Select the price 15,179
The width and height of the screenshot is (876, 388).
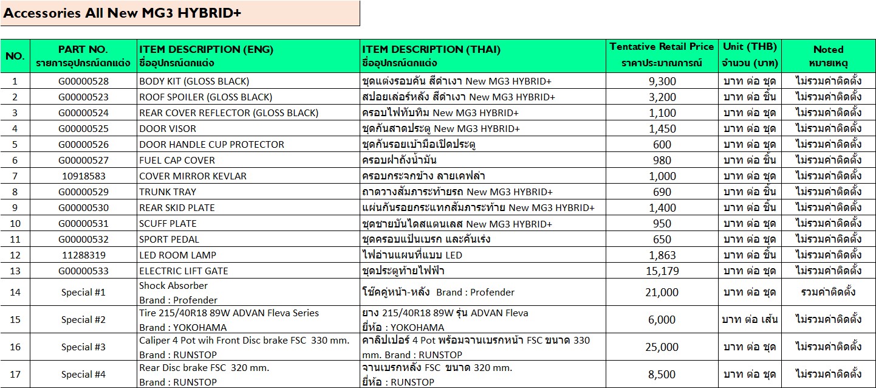(662, 271)
